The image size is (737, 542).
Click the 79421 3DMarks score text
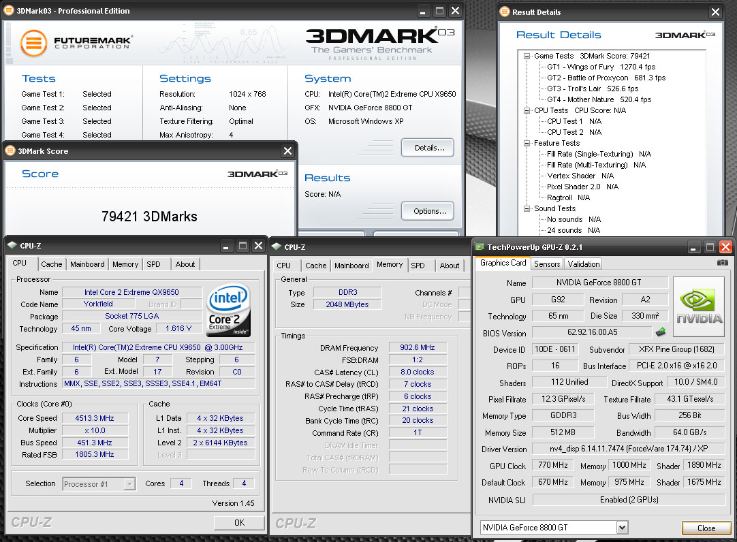[x=149, y=217]
